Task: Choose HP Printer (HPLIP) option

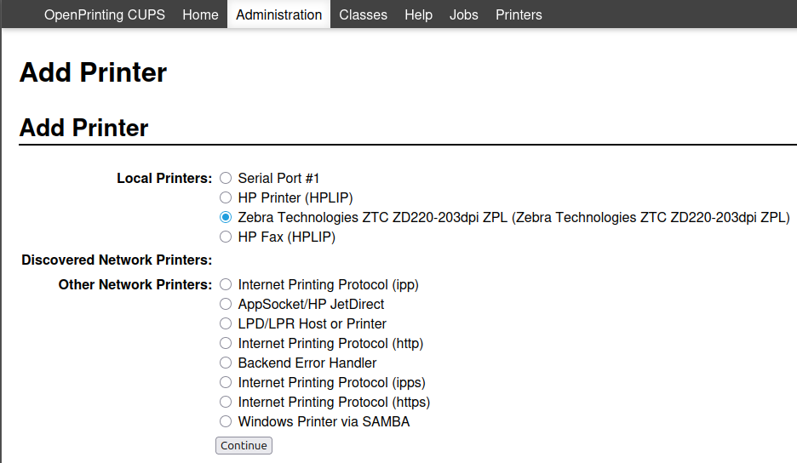Action: coord(226,197)
